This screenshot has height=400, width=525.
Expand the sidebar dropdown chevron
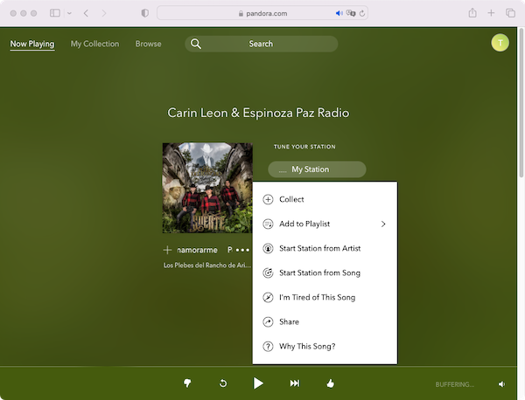click(69, 13)
